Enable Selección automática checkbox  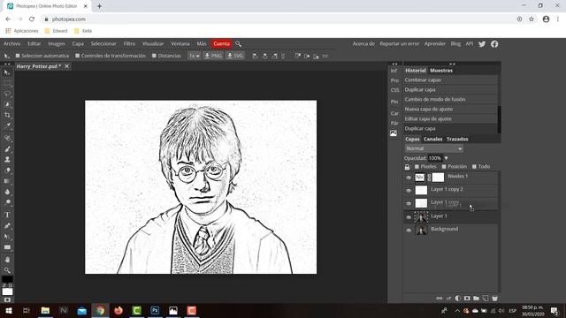(x=18, y=56)
